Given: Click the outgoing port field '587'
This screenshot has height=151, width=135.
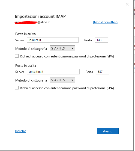Looking at the screenshot, I should (x=103, y=72).
